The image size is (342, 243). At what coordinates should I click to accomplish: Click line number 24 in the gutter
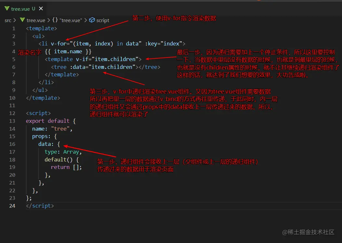12,206
